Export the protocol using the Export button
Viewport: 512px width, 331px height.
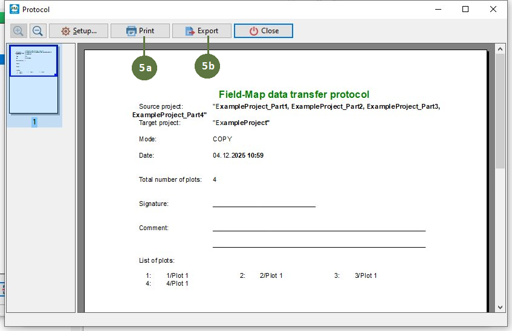point(202,31)
